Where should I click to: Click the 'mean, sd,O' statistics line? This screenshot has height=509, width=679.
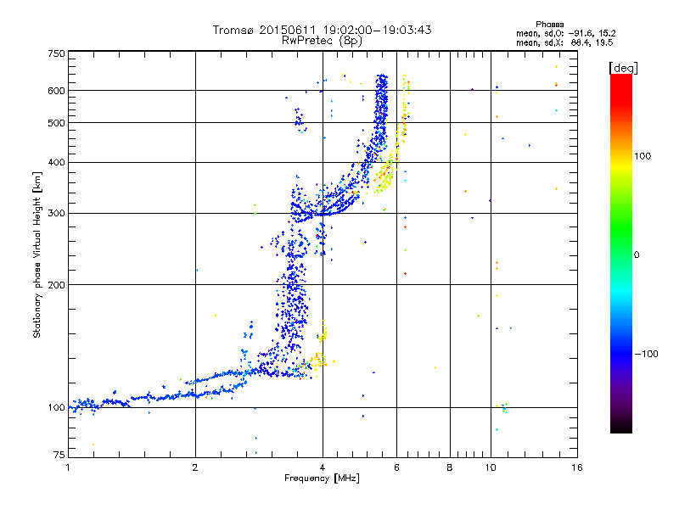click(565, 33)
